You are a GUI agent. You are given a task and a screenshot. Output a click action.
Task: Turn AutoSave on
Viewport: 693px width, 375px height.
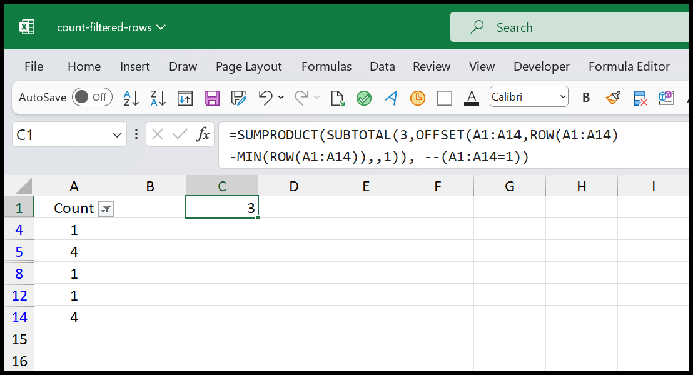(x=92, y=97)
